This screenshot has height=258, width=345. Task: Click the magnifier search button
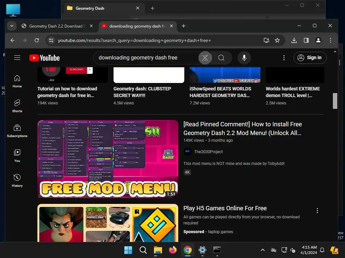(x=221, y=58)
